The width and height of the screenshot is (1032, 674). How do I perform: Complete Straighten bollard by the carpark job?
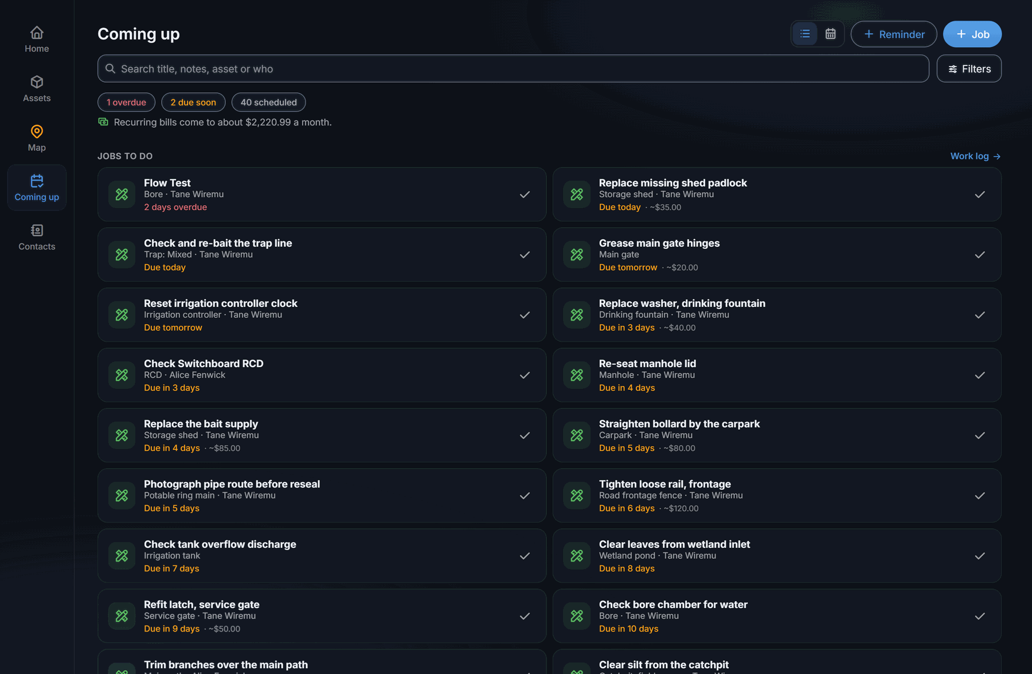pos(980,435)
